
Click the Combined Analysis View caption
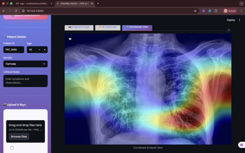[148, 148]
